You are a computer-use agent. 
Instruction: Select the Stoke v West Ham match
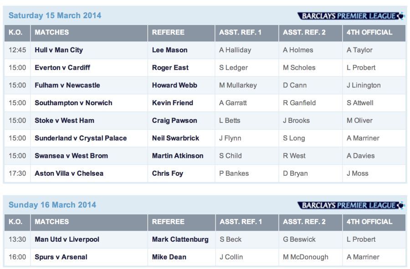pos(64,121)
